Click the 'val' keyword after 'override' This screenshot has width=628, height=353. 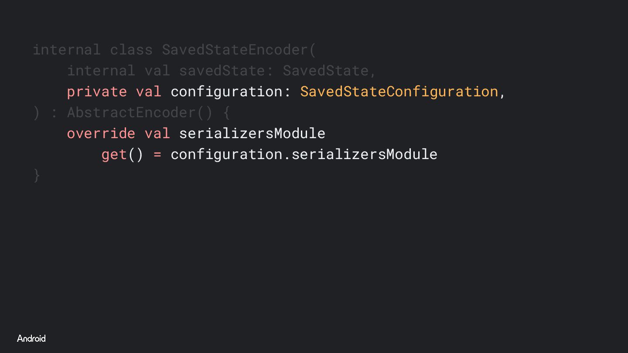pos(157,133)
